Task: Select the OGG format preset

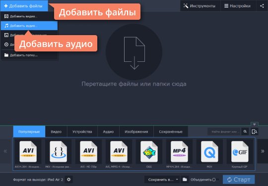Action: tap(149, 154)
